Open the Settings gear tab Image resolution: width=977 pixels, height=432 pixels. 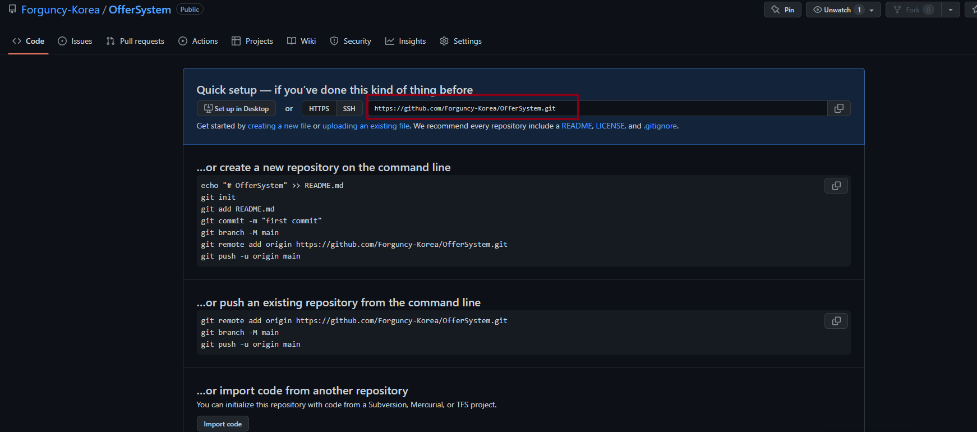point(460,41)
